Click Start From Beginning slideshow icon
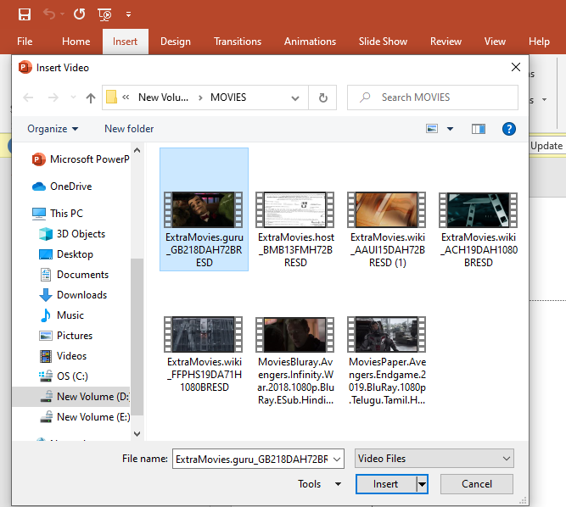 coord(104,14)
